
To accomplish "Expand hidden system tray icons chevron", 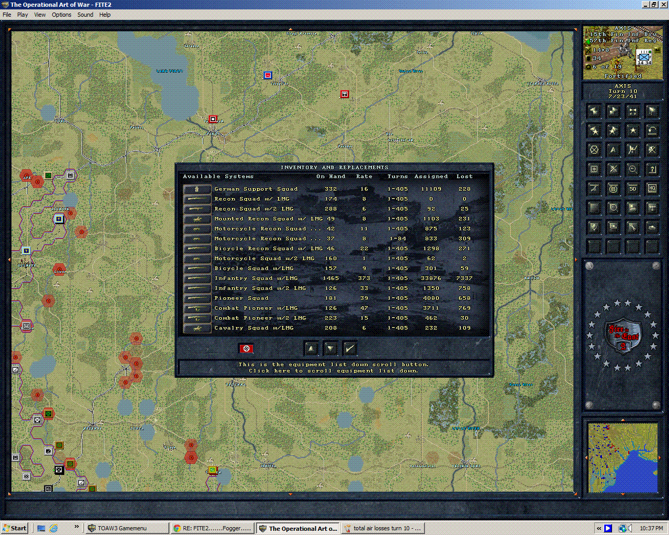I will [x=598, y=528].
